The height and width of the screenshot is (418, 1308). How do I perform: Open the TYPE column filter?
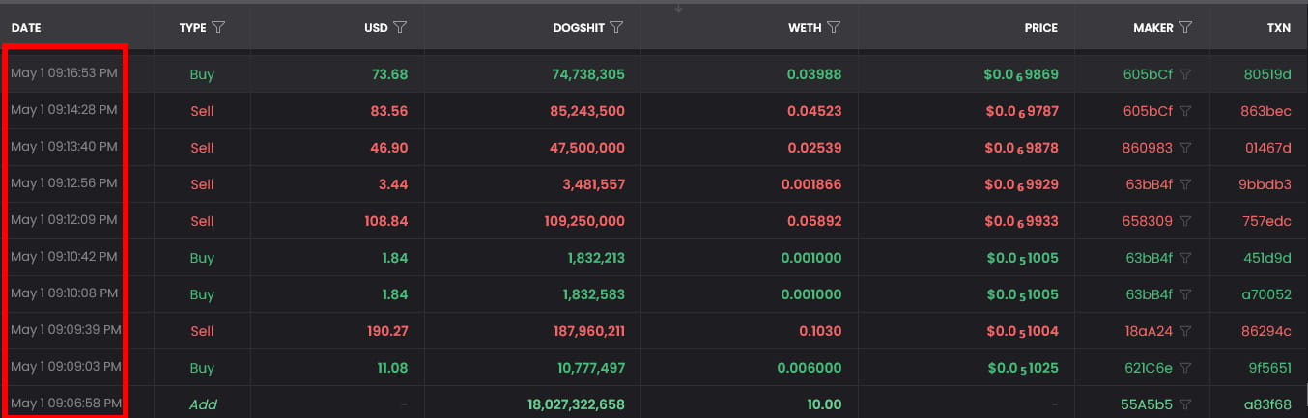pos(218,28)
